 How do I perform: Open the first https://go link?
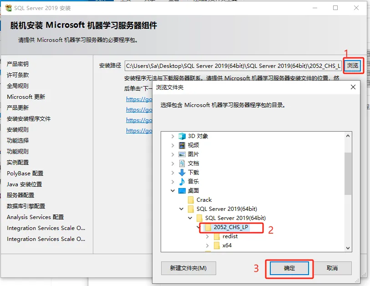coord(139,99)
